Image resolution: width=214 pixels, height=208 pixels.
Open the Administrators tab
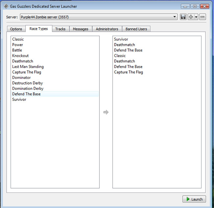pyautogui.click(x=107, y=29)
